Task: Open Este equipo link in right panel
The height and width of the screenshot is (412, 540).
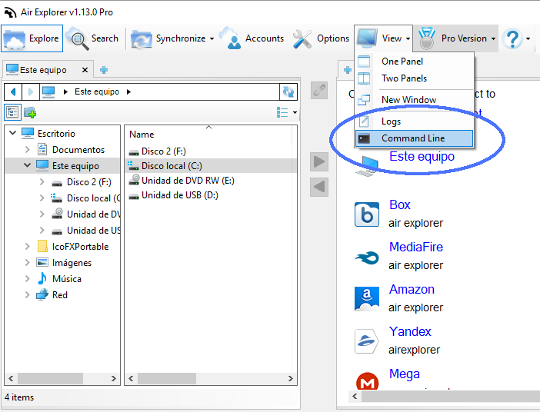Action: (x=422, y=156)
